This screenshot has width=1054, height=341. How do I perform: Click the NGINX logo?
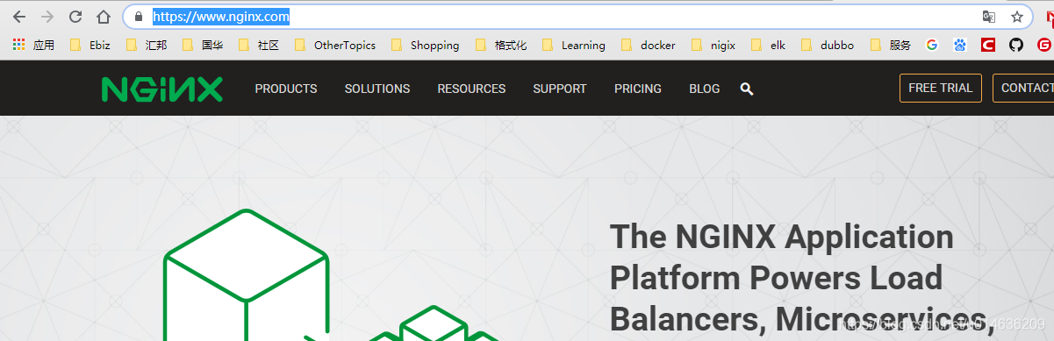tap(162, 89)
